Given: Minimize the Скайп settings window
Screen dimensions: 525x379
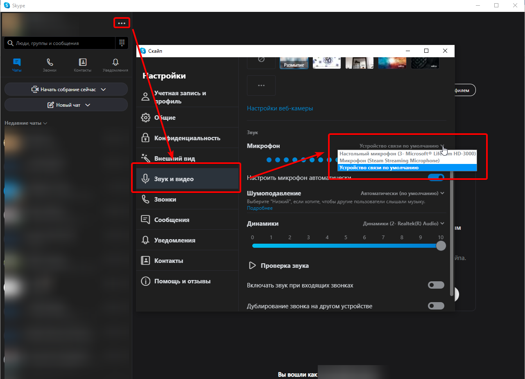Looking at the screenshot, I should 407,51.
